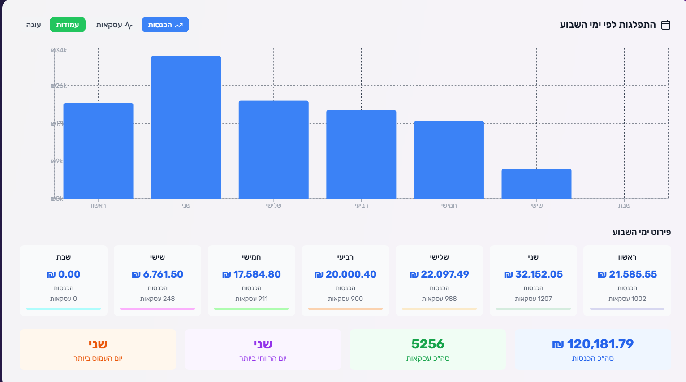Click the 5256 total transactions summary card
686x382 pixels.
pos(427,349)
